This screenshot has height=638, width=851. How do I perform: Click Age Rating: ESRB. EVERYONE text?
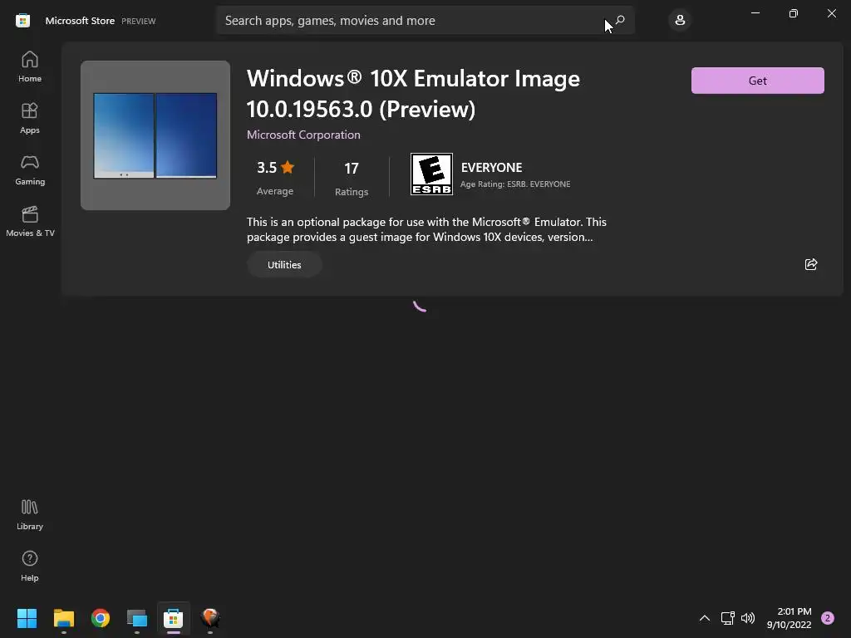[515, 184]
